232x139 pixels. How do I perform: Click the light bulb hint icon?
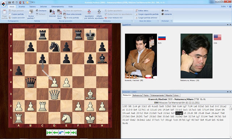pyautogui.click(x=28, y=3)
